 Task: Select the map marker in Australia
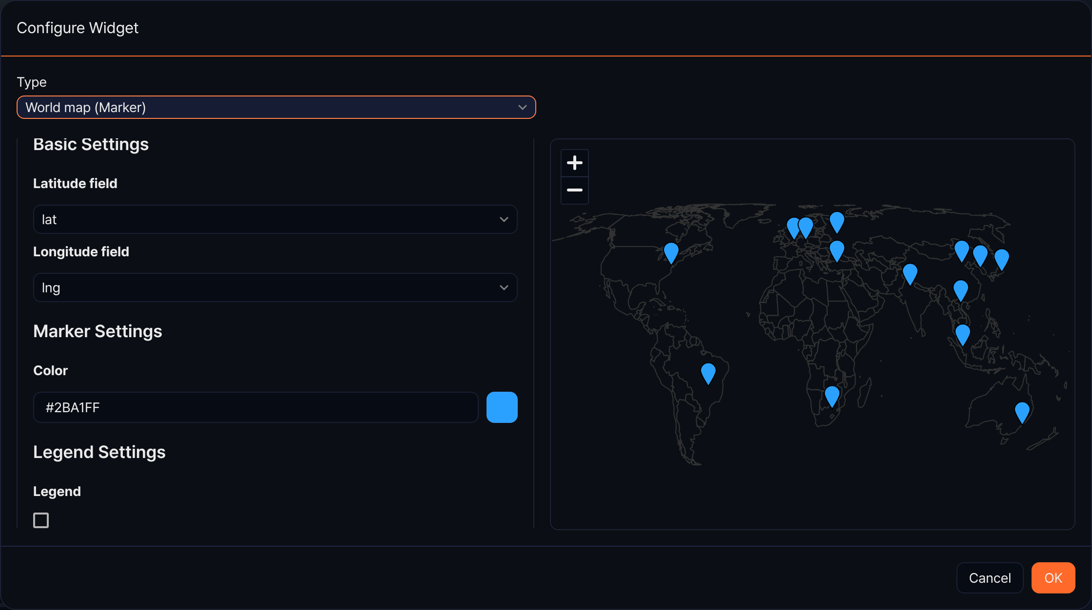point(1022,413)
